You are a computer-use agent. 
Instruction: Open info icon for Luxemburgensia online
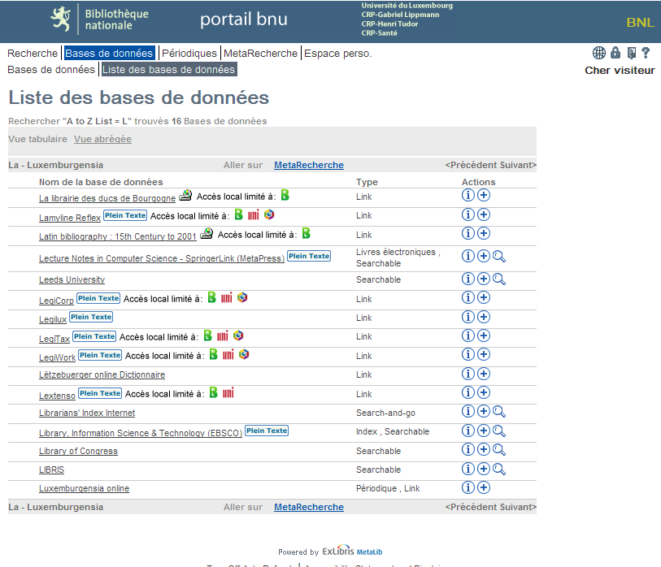pos(468,487)
